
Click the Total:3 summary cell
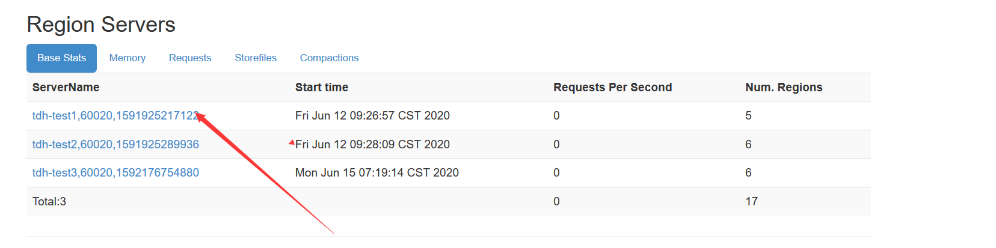click(49, 202)
